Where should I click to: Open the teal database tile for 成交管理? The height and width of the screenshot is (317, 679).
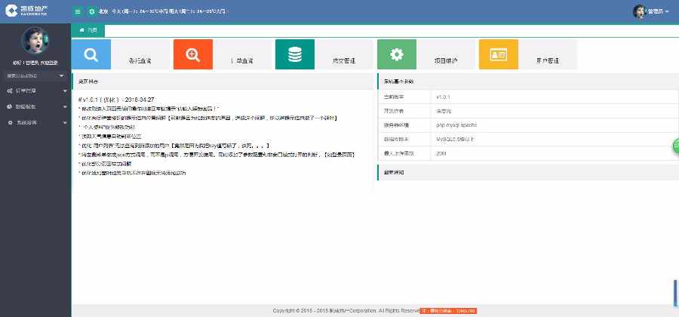pos(295,54)
